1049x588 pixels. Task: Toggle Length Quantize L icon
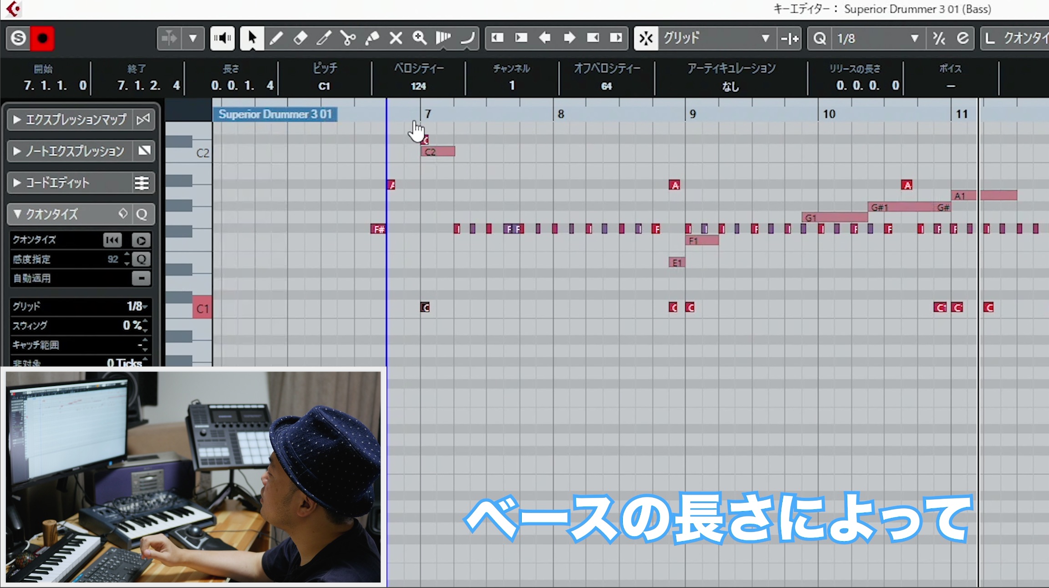(x=990, y=38)
